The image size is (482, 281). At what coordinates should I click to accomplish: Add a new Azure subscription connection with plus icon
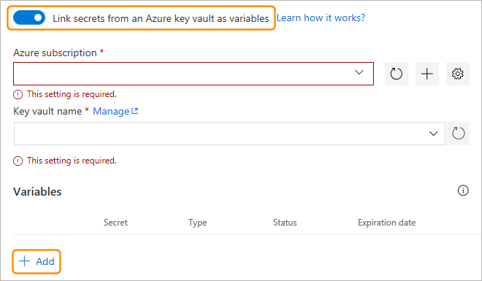(427, 74)
